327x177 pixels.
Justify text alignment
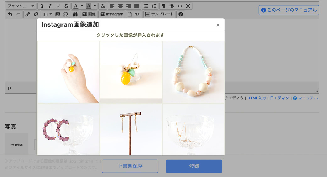[137, 6]
